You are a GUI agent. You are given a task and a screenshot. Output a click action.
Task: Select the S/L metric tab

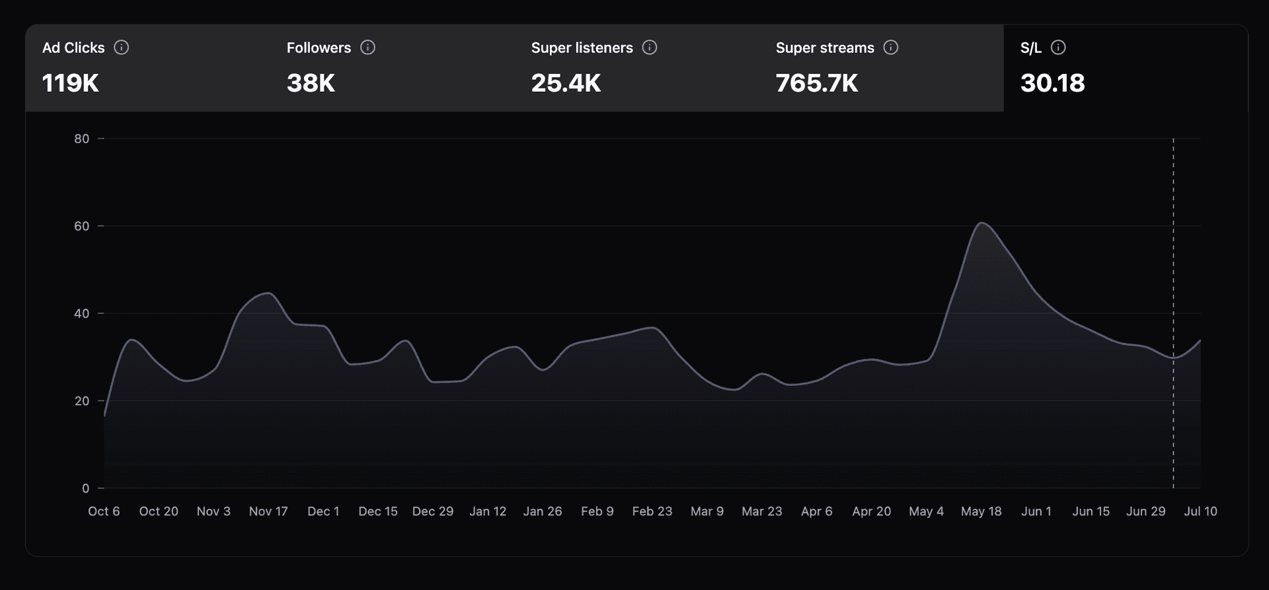(1126, 68)
